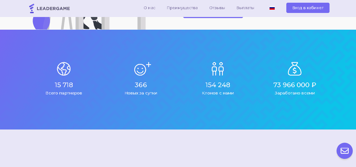Click the smiley face plus icon
The width and height of the screenshot is (356, 167).
(x=142, y=69)
